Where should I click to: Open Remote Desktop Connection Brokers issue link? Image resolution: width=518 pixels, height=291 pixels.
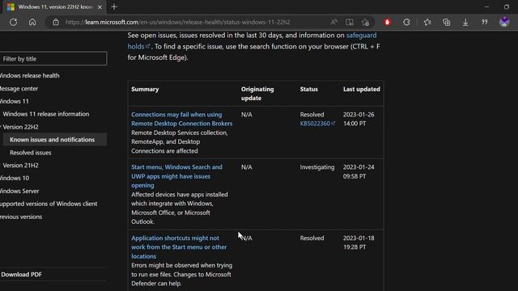[181, 119]
